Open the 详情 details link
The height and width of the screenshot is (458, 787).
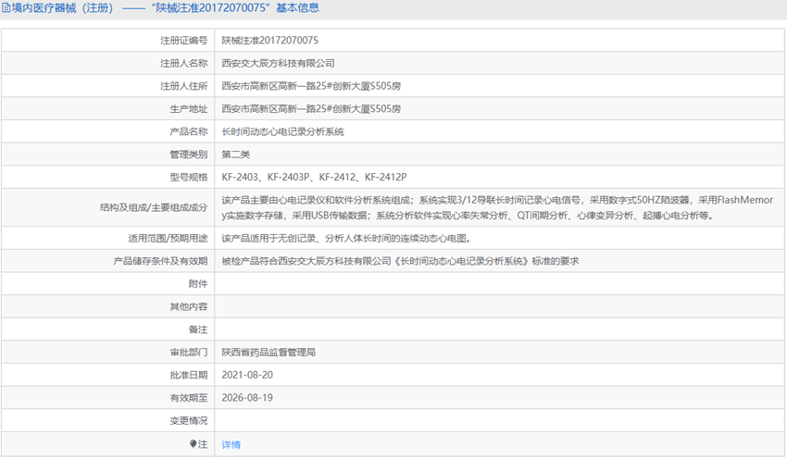pos(231,444)
